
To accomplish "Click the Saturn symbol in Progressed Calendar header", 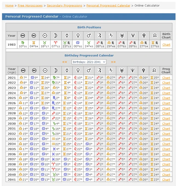I will [111, 71].
